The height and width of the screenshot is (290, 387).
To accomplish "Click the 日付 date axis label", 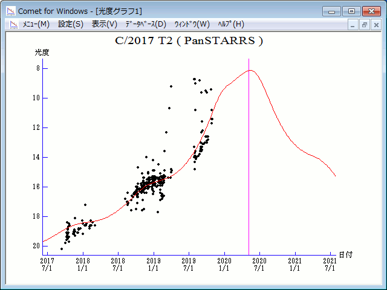I will click(x=345, y=255).
